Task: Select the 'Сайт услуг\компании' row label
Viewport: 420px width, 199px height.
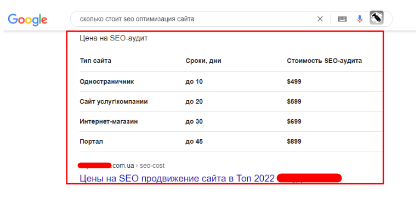Action: [113, 102]
